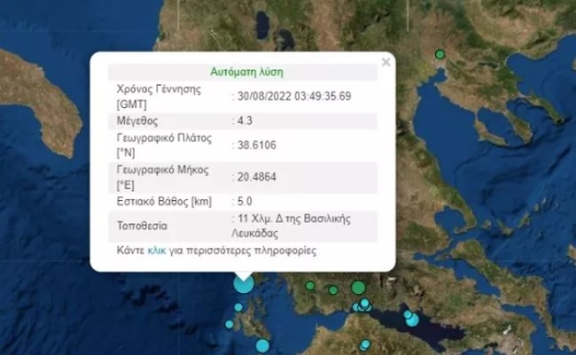
Task: Select the large cyan earthquake marker under the popup
Action: [244, 284]
